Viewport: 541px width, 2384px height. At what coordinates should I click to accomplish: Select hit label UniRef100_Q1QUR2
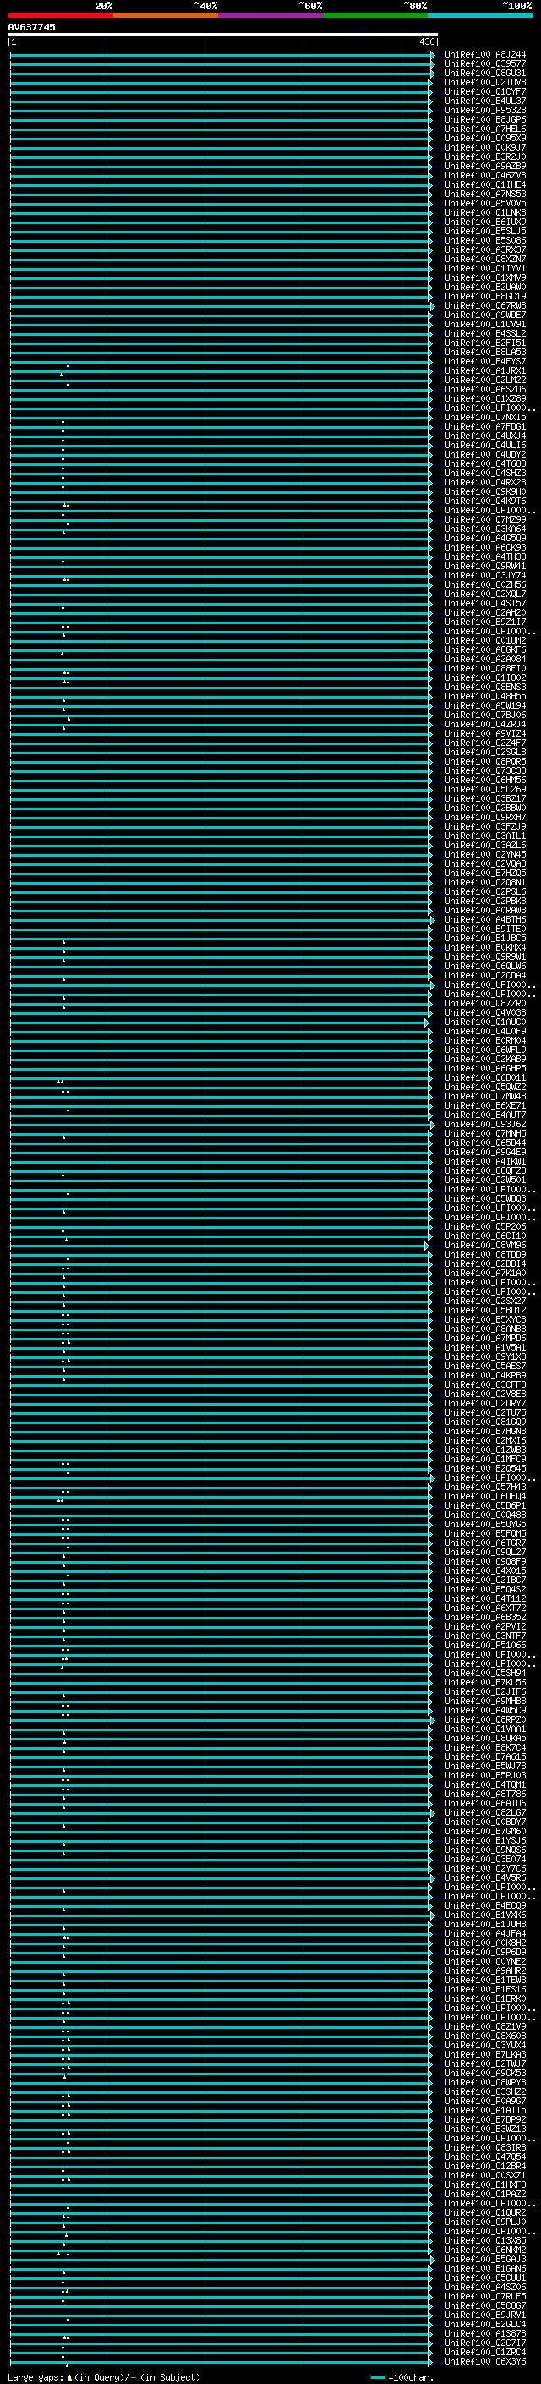pos(484,2211)
